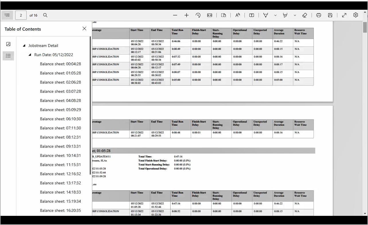
Task: Click the document vertical scrollbar thumb
Action: tap(365, 27)
